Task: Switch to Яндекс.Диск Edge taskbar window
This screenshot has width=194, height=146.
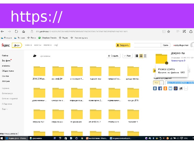Action: point(16,138)
